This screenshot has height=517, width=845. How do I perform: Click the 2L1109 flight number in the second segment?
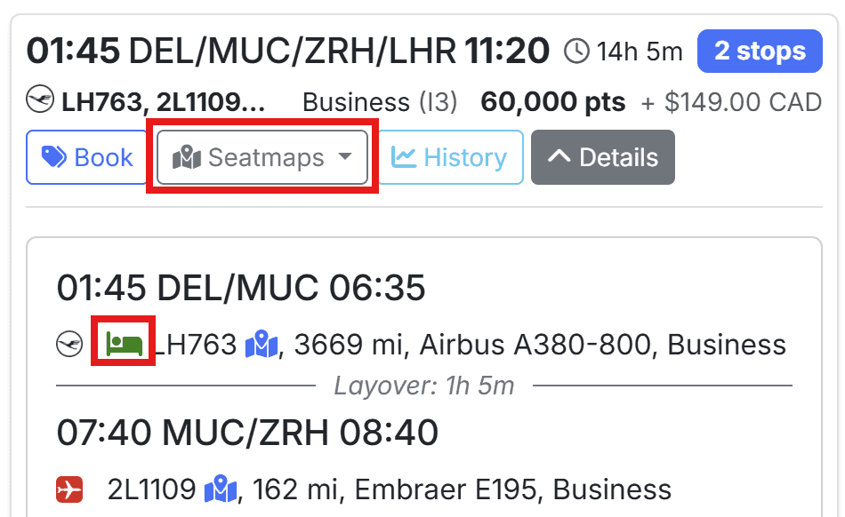(x=151, y=489)
